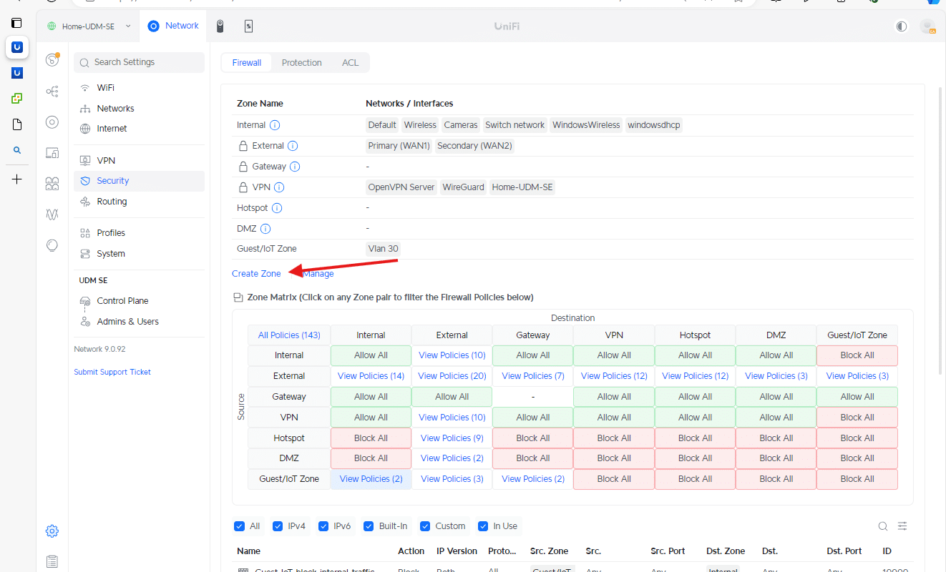Screen dimensions: 946x572
Task: Select Hotspot to Internal Block All cell
Action: [x=371, y=438]
